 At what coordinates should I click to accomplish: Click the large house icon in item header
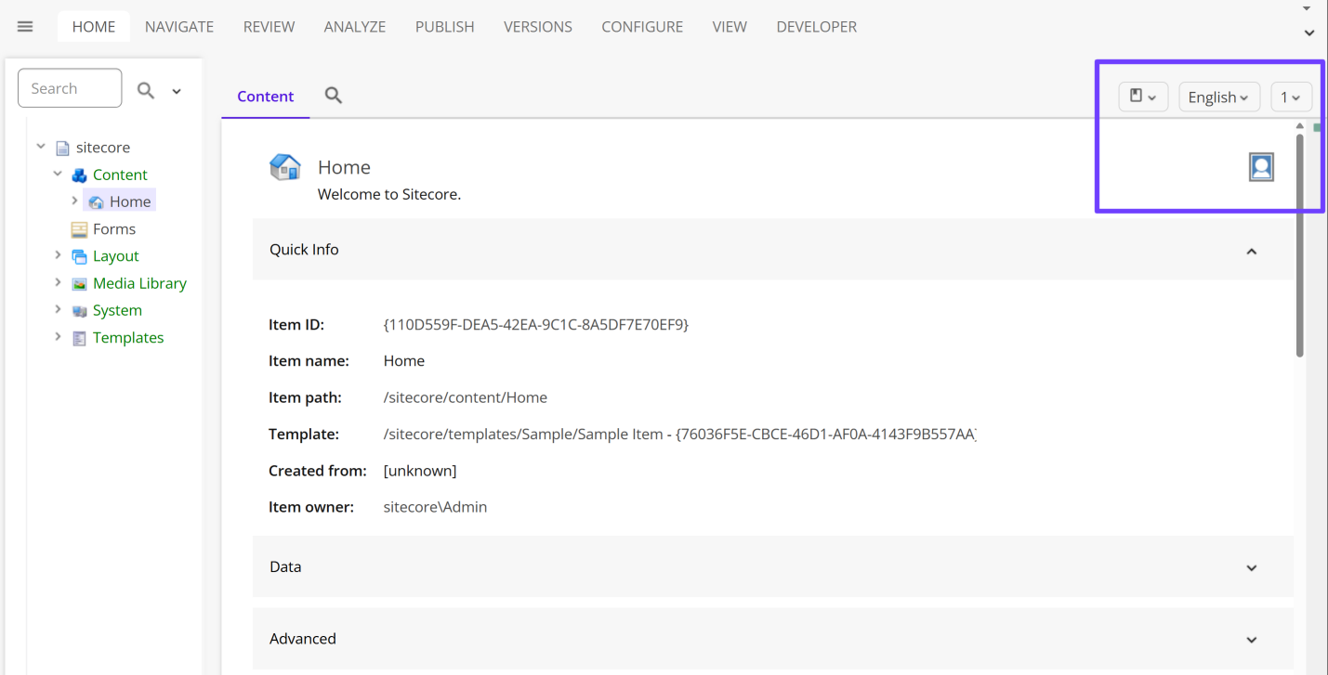[x=285, y=167]
